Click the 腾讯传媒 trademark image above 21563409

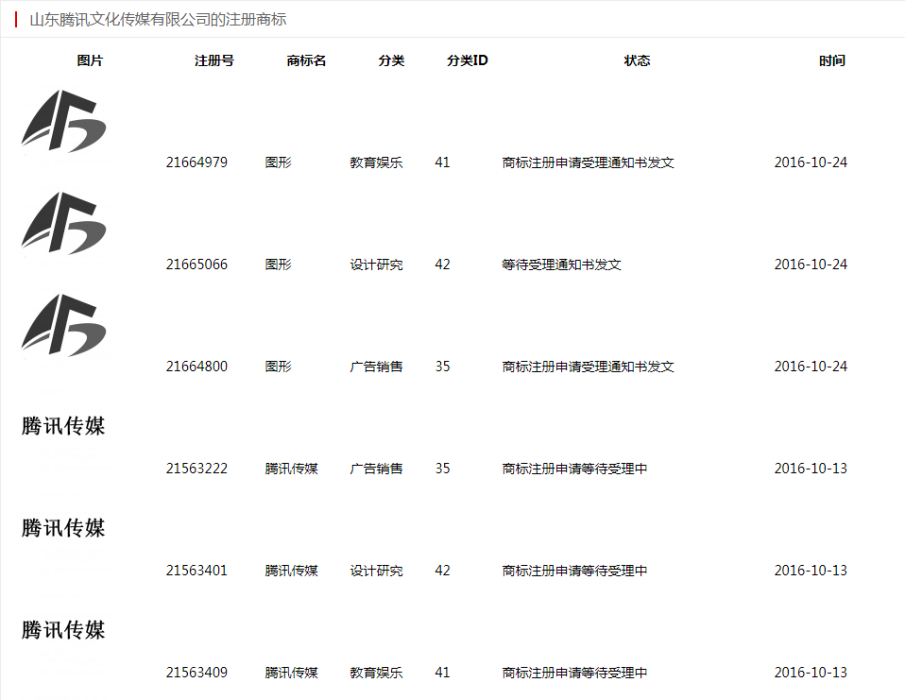tap(63, 630)
